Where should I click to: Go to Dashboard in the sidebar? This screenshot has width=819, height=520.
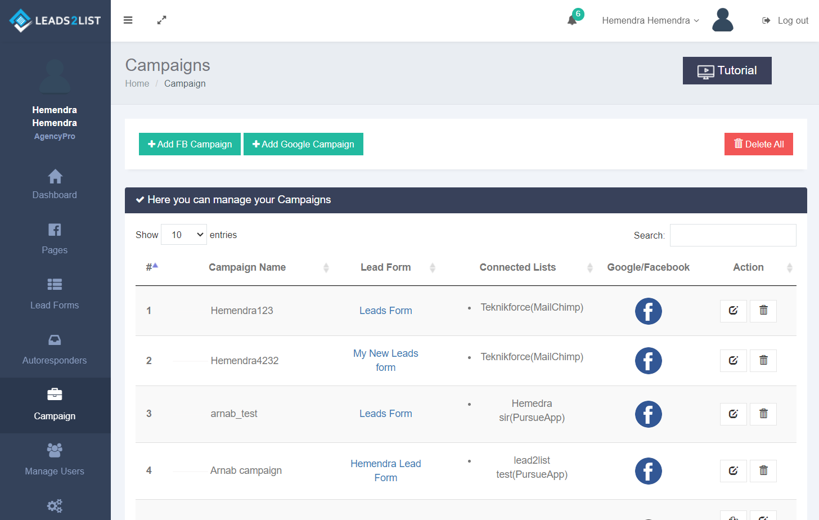[x=55, y=185]
